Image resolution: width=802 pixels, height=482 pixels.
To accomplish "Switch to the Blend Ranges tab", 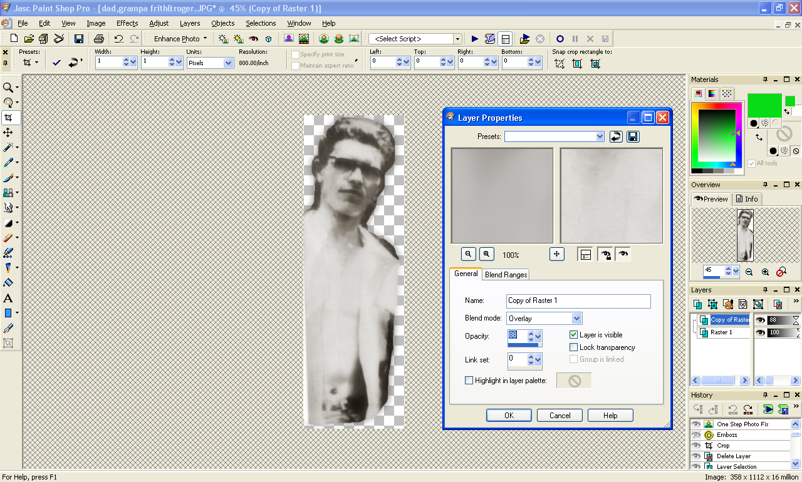I will click(506, 274).
